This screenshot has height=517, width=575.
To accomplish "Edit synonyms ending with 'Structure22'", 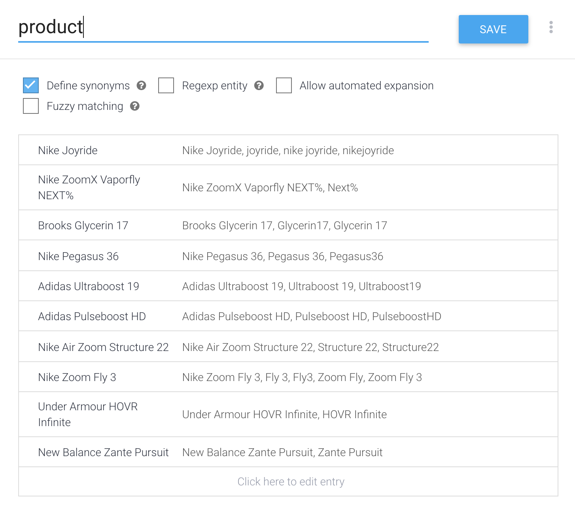I will [310, 347].
